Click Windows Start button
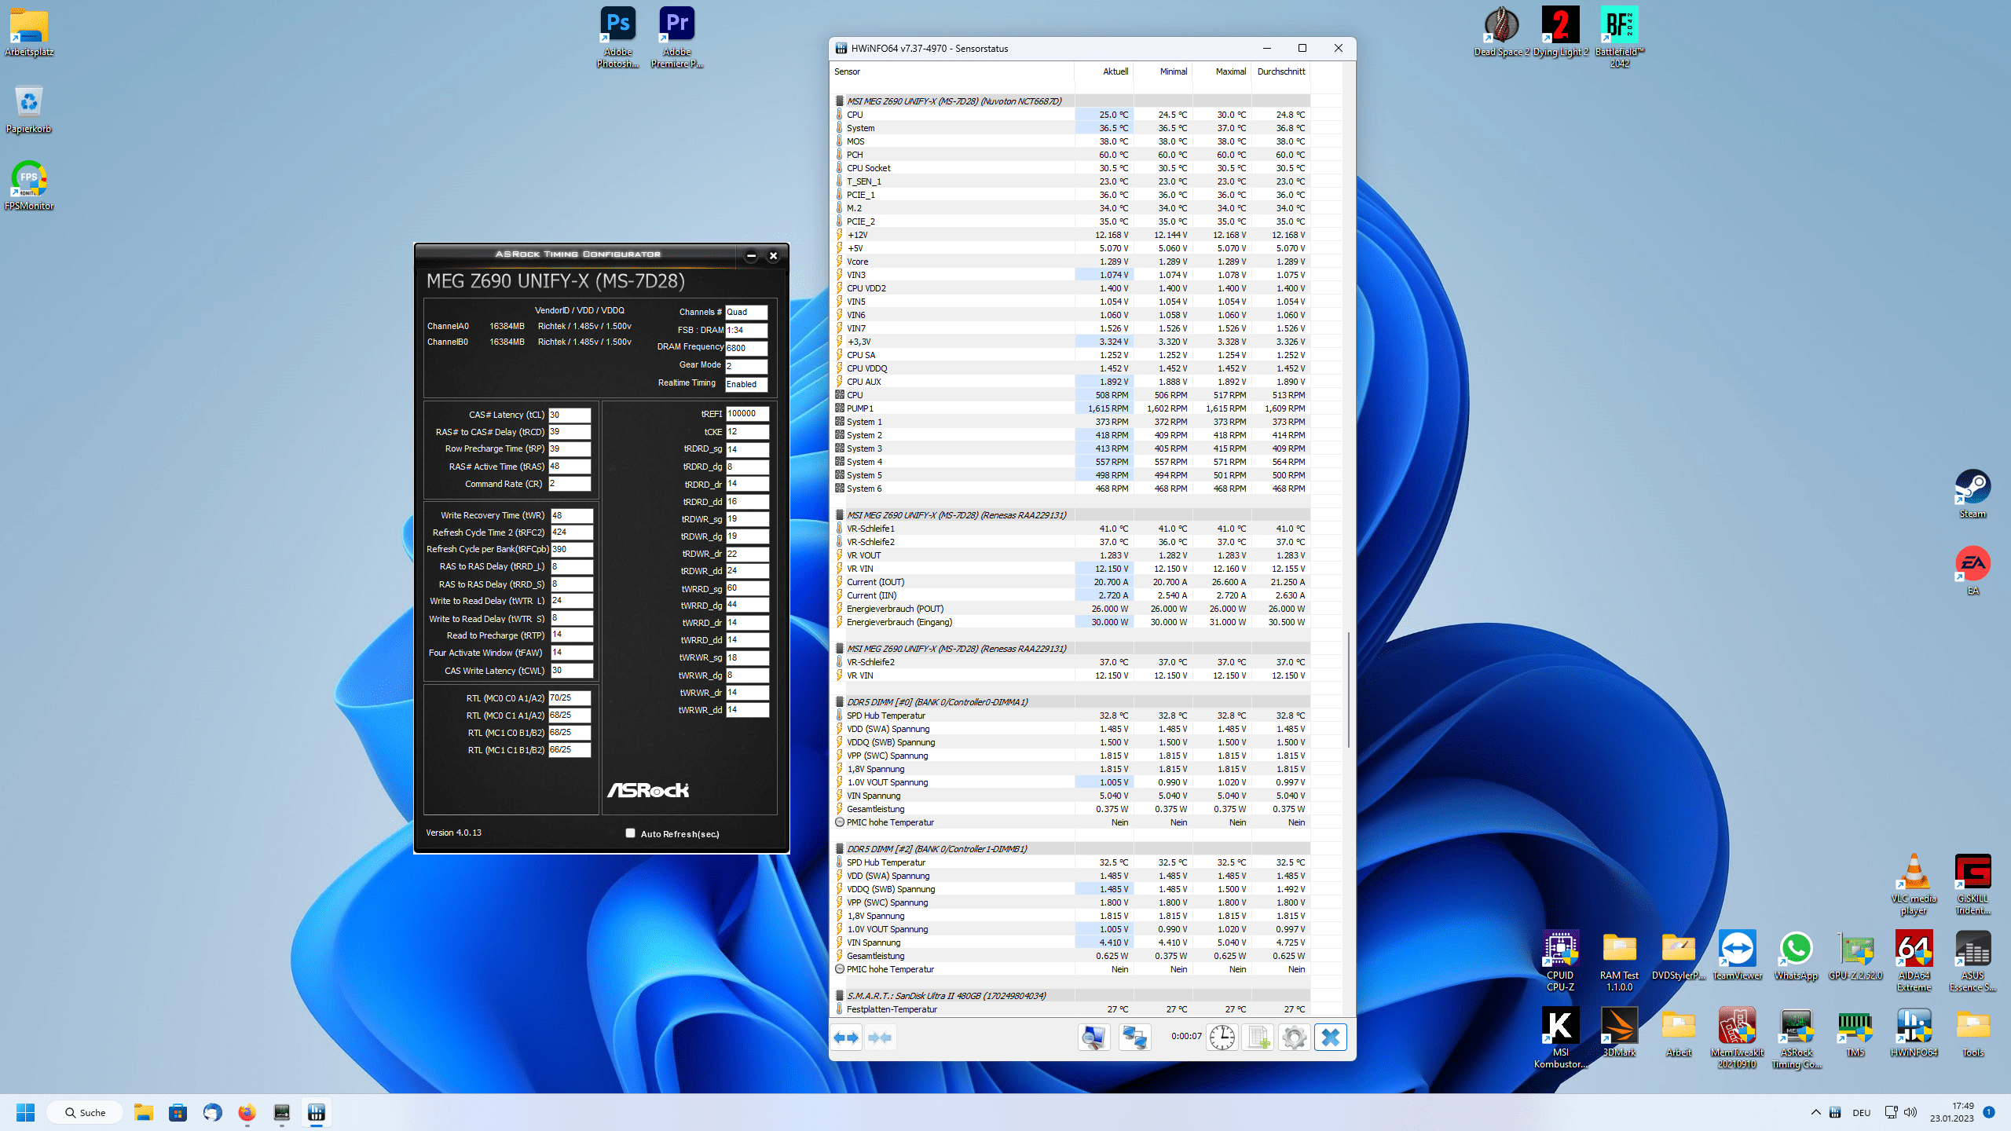 coord(25,1112)
